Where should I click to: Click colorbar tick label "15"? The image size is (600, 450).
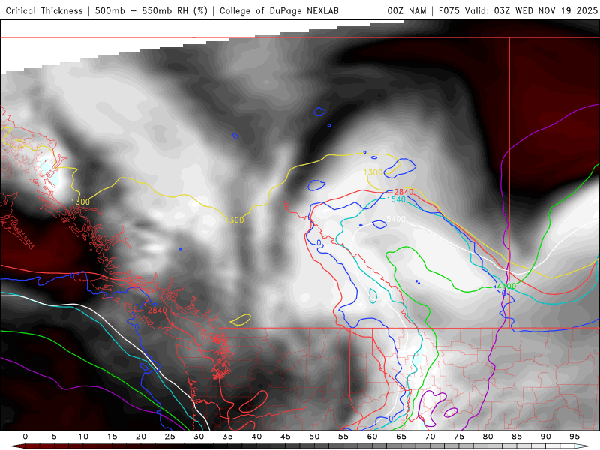(x=112, y=436)
